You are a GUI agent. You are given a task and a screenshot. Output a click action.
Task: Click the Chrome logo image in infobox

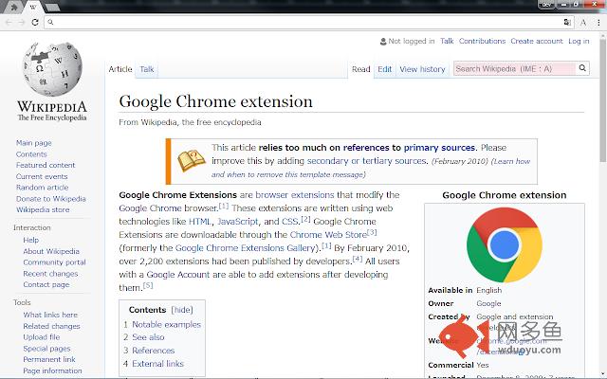505,244
